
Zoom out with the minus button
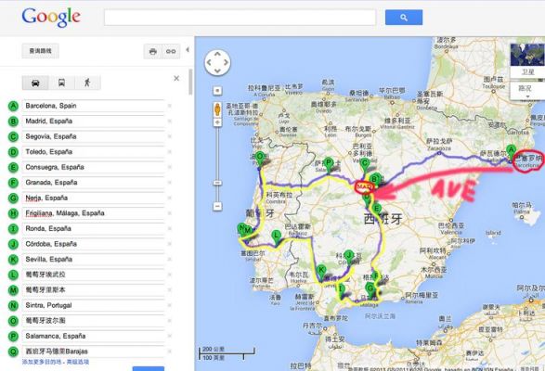click(x=217, y=206)
